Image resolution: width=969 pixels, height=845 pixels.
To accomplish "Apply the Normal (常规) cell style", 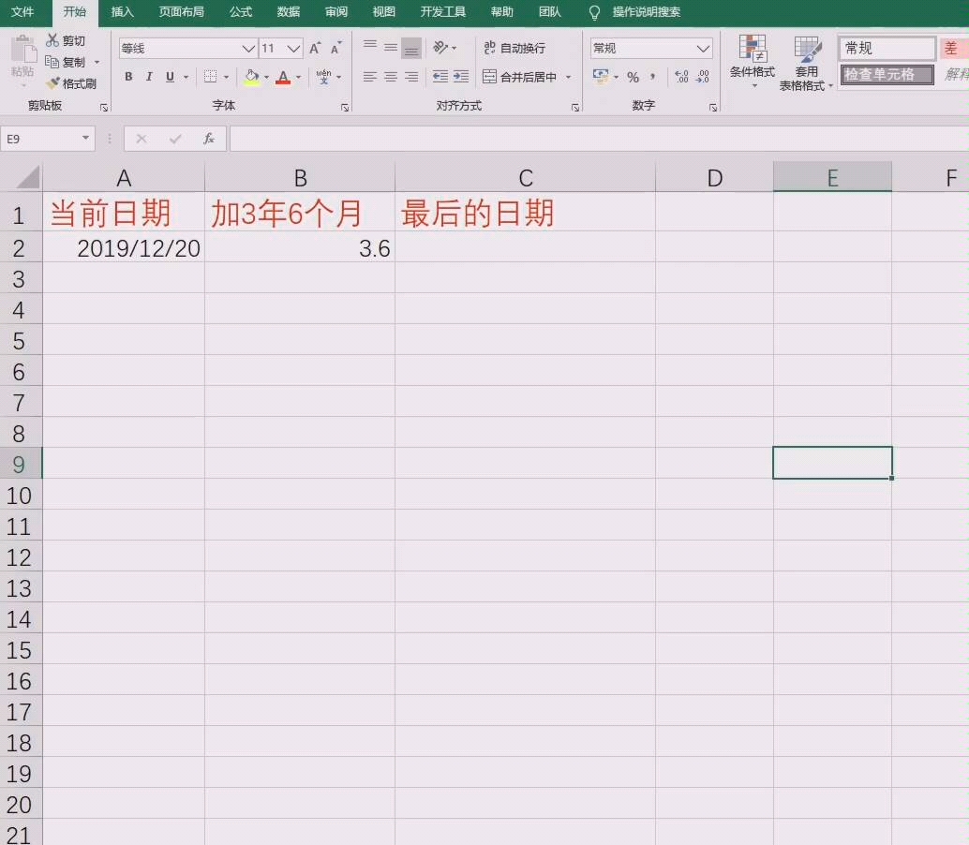I will pos(887,48).
